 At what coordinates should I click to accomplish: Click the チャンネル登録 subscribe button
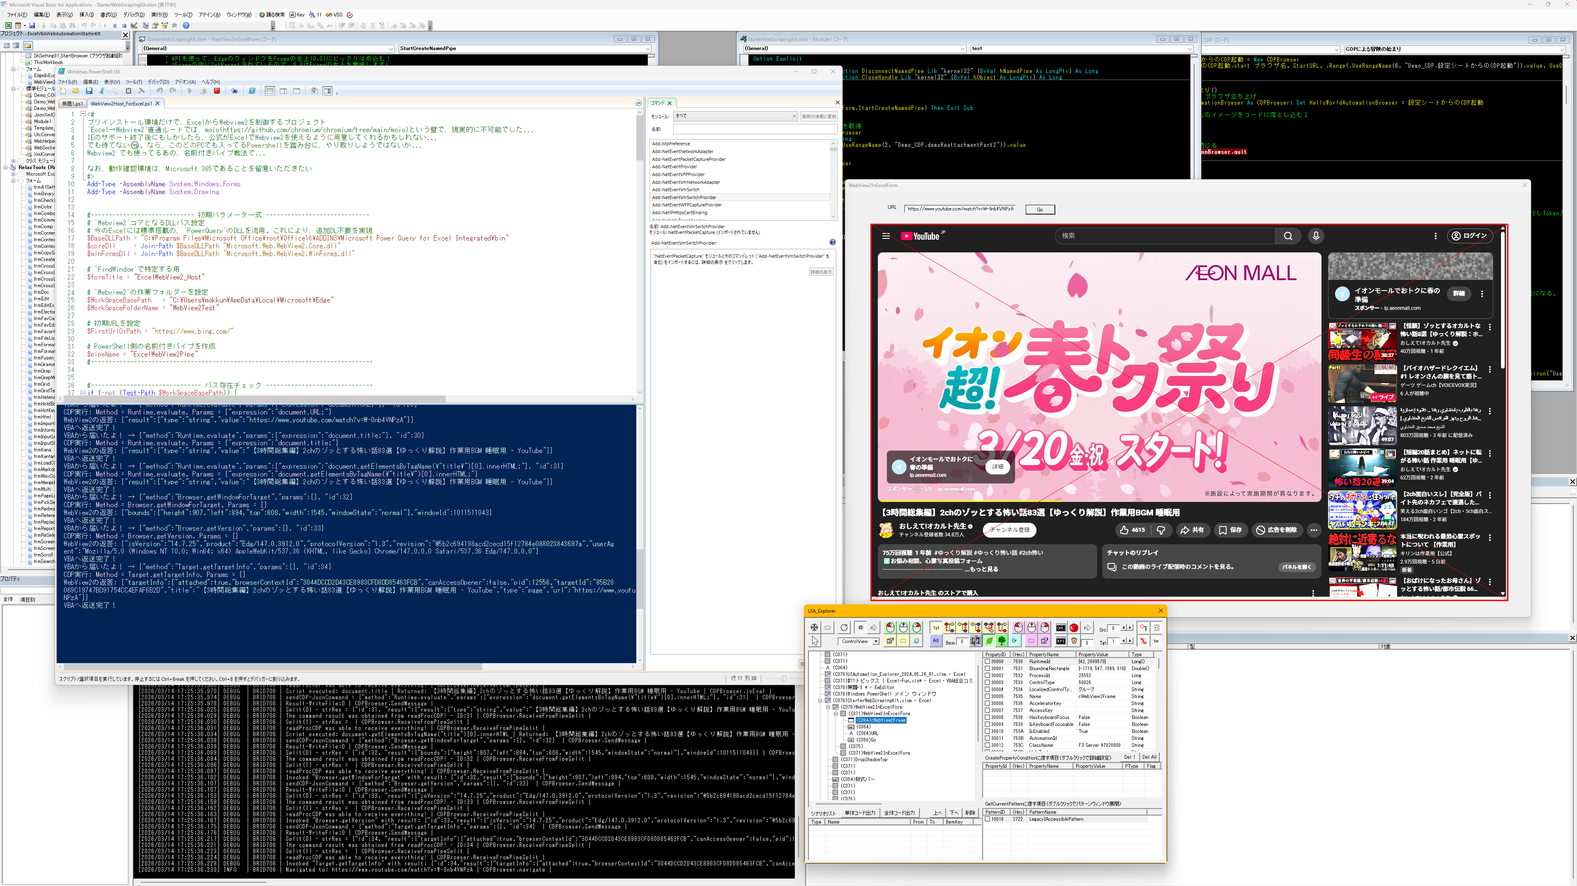(x=1009, y=530)
